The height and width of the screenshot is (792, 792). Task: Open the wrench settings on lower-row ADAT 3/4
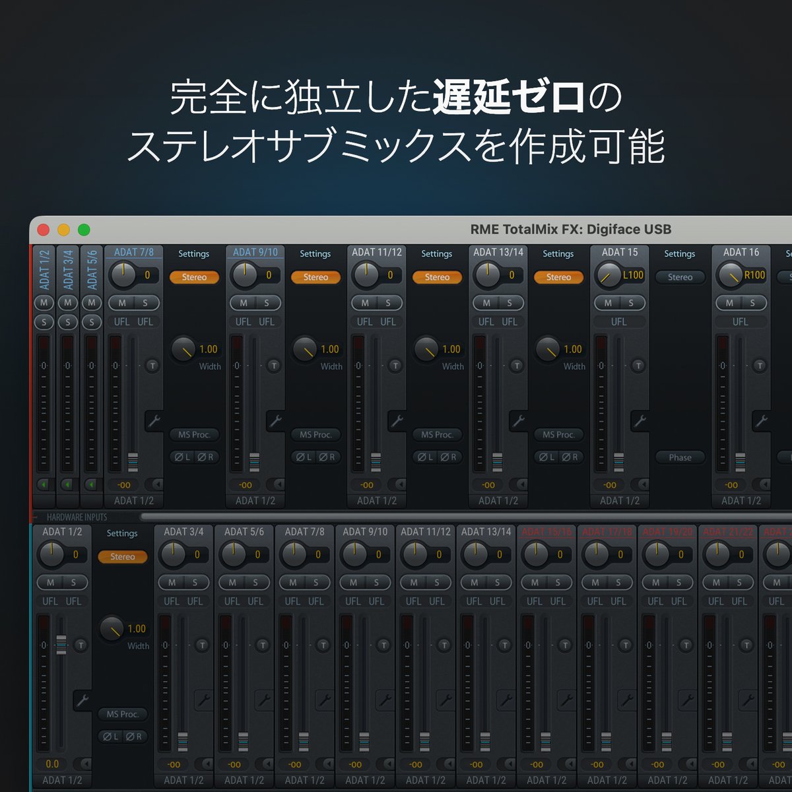click(204, 700)
